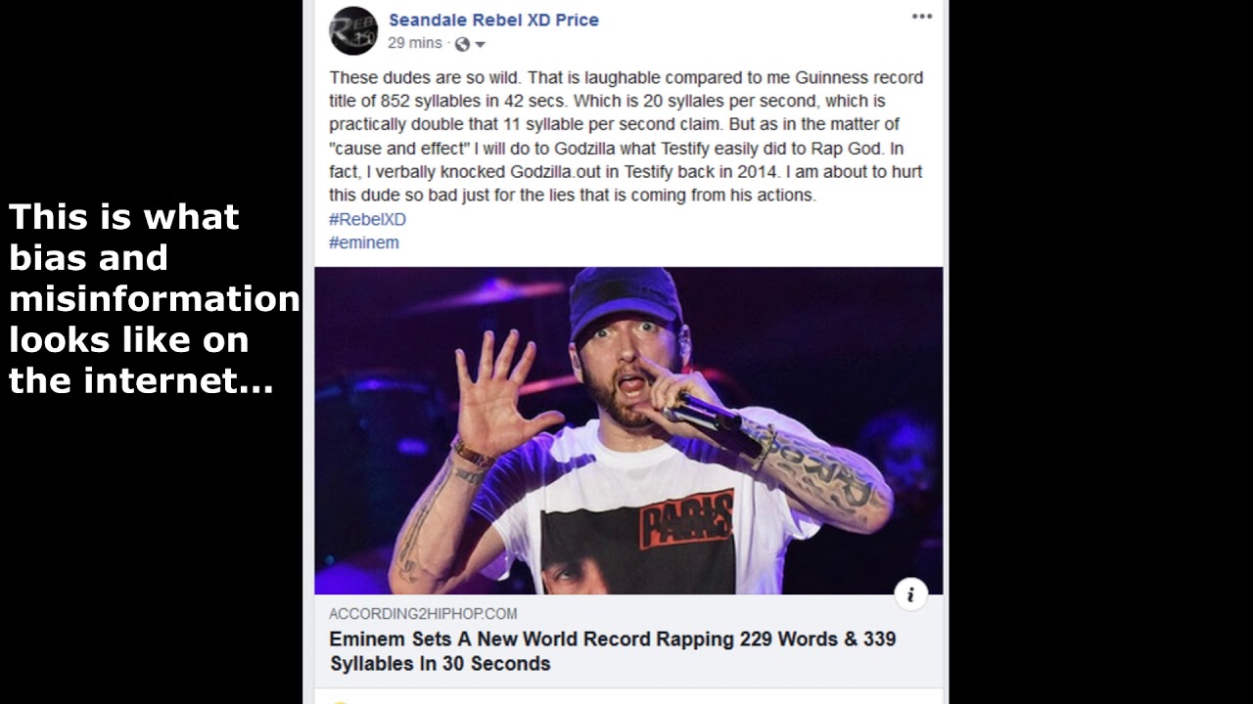
Task: Click the globe public privacy icon
Action: tap(462, 44)
